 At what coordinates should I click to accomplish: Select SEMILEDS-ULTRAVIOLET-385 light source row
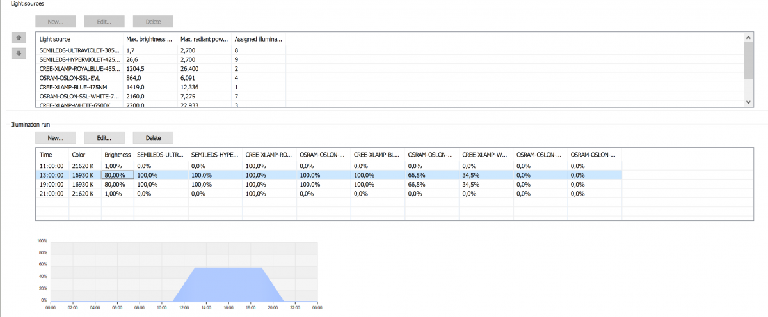point(390,49)
